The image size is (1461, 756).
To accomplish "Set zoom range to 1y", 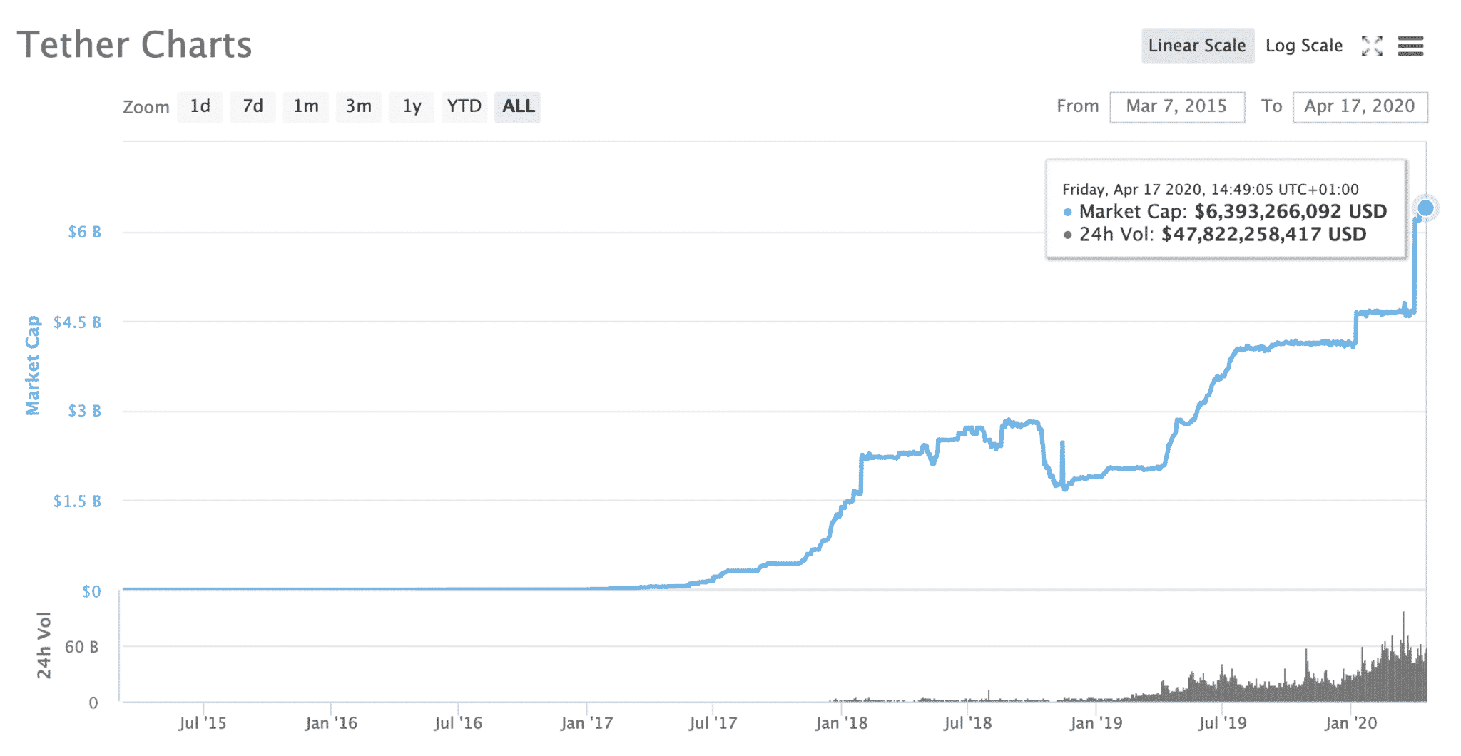I will (412, 107).
